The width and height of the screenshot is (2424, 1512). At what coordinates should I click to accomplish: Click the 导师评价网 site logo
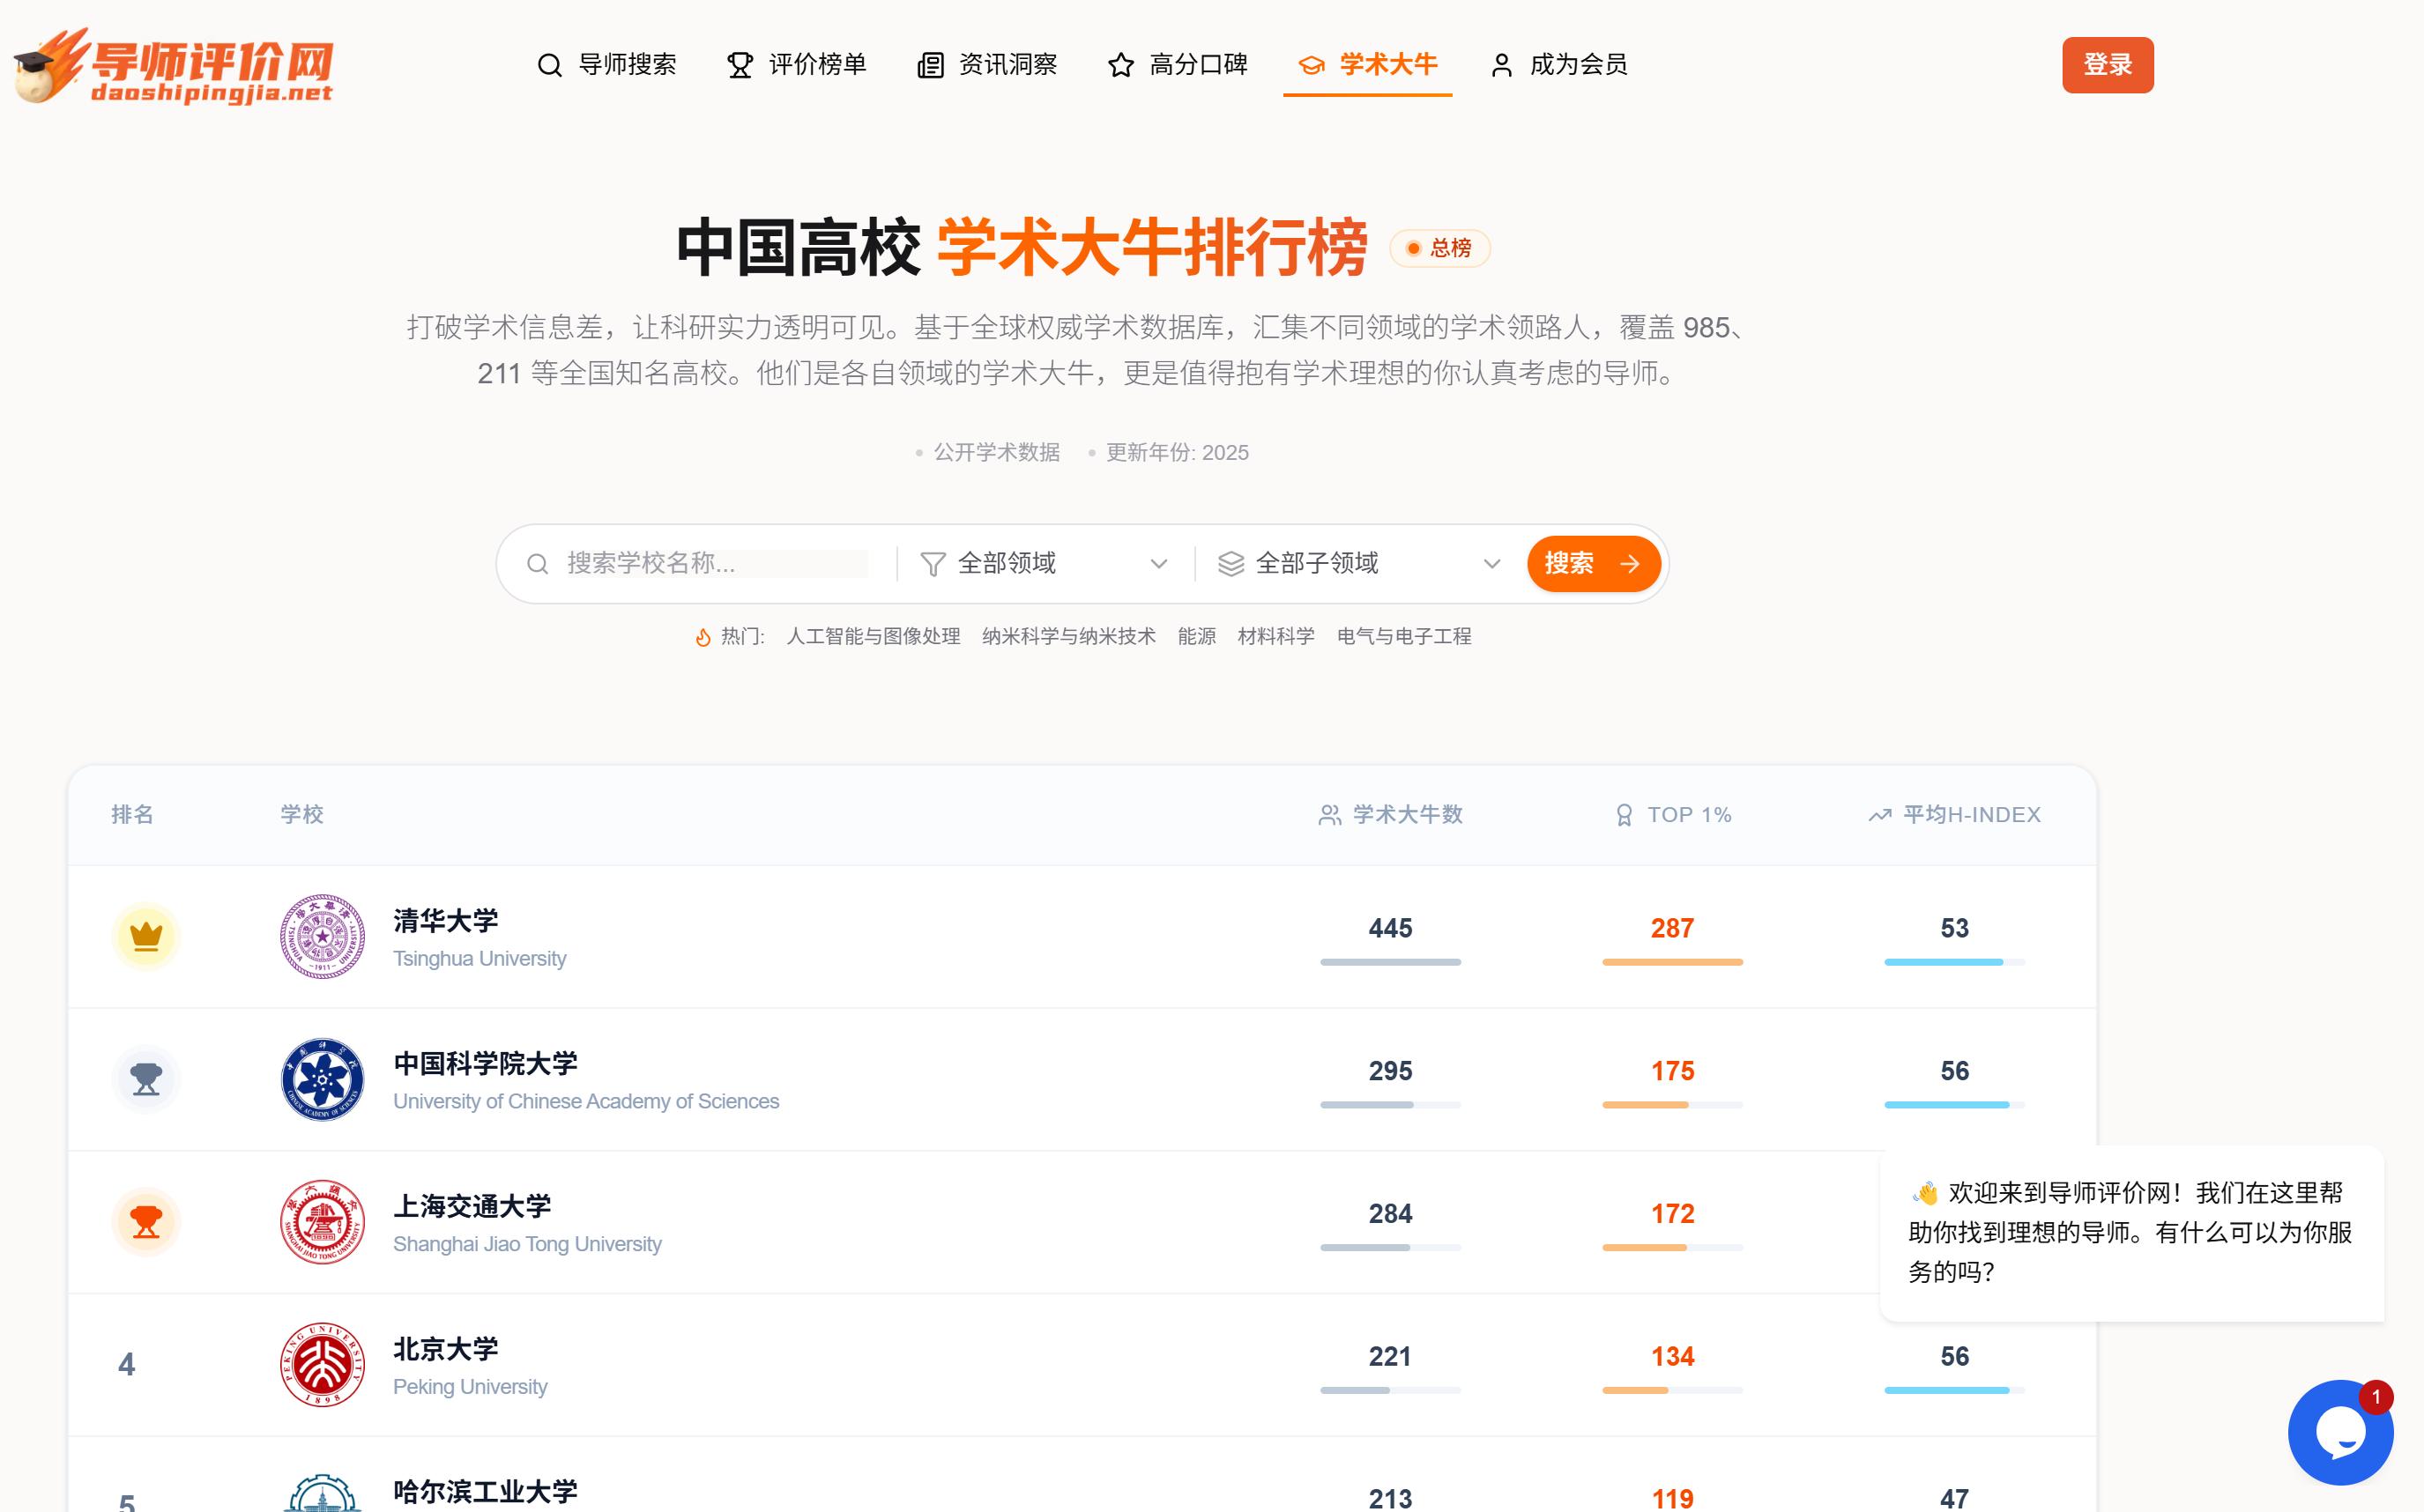point(173,65)
